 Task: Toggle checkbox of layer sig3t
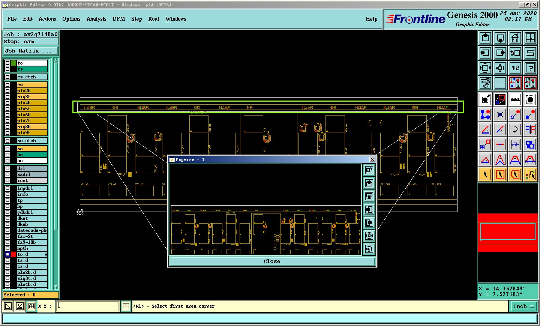click(7, 97)
